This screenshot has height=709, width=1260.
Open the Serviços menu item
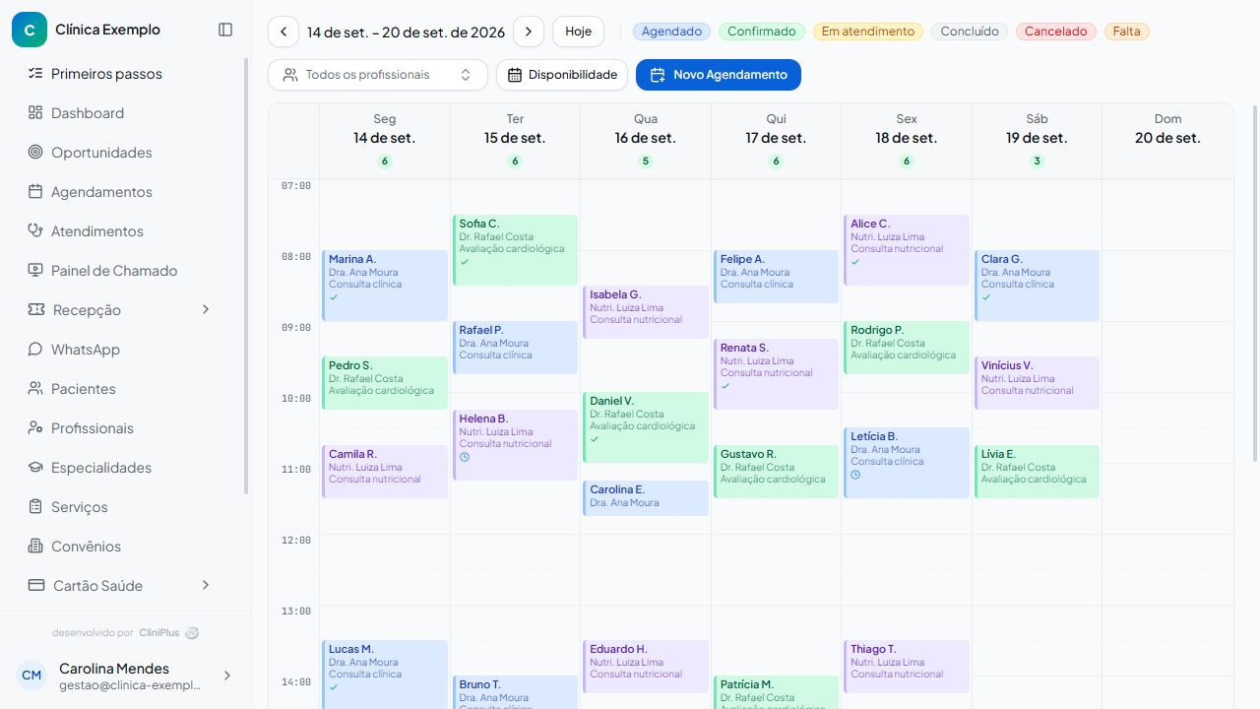pyautogui.click(x=124, y=506)
